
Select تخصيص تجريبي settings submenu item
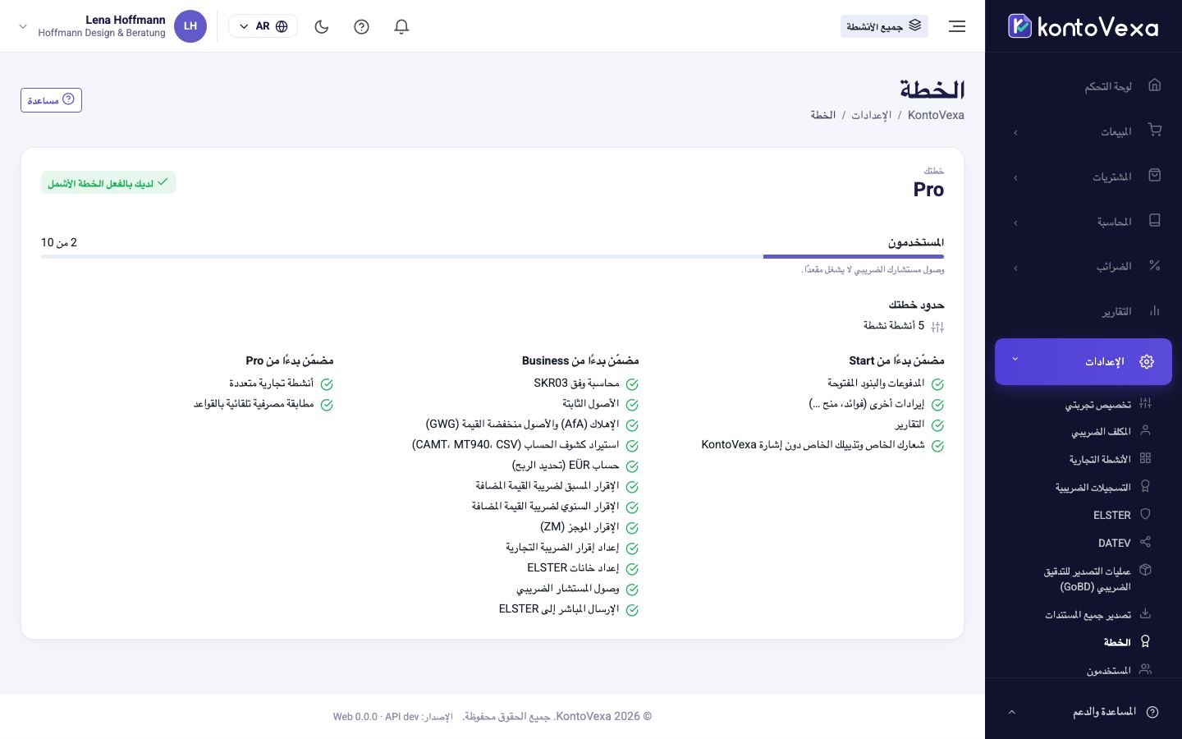(1098, 404)
